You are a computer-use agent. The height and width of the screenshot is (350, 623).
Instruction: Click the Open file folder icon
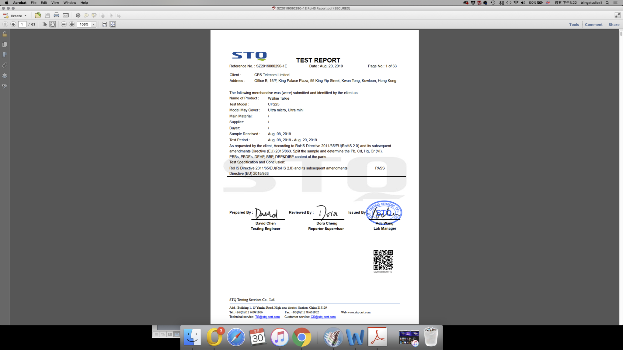38,15
